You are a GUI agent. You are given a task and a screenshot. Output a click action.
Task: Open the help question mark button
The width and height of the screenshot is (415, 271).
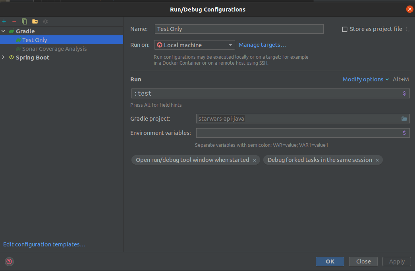pos(9,261)
